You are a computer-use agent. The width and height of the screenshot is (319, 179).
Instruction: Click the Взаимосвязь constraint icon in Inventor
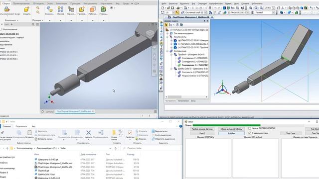(49, 9)
